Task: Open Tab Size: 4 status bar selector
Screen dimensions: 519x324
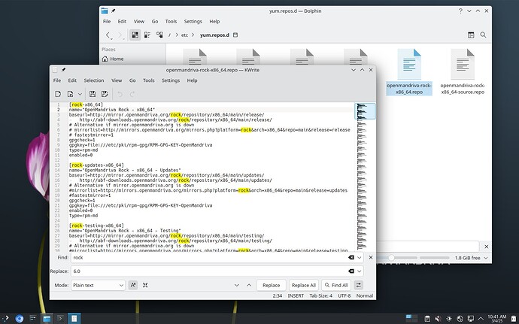Action: (x=320, y=295)
